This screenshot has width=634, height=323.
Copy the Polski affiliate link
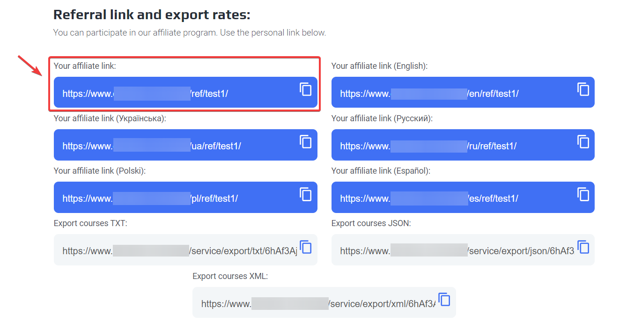(305, 194)
